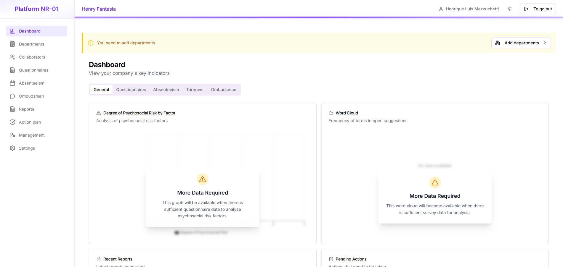The width and height of the screenshot is (563, 267).
Task: Open Questionnaires via its document icon
Action: point(12,70)
